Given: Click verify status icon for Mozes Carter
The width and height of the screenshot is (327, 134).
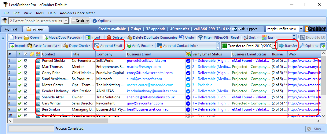Looking at the screenshot, I should 188,85.
